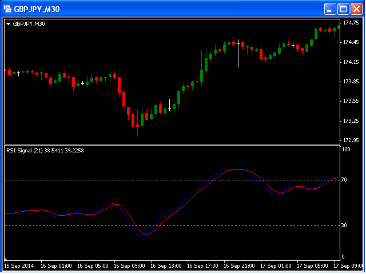Click the 173.55 price axis label
The width and height of the screenshot is (366, 274).
(351, 101)
